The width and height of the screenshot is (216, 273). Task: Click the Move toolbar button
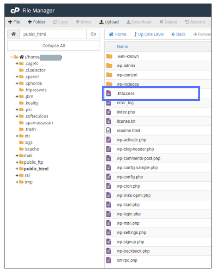84,22
